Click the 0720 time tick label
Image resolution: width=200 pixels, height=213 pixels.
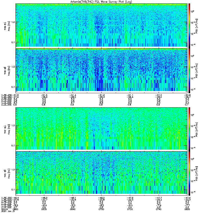pos(130,209)
